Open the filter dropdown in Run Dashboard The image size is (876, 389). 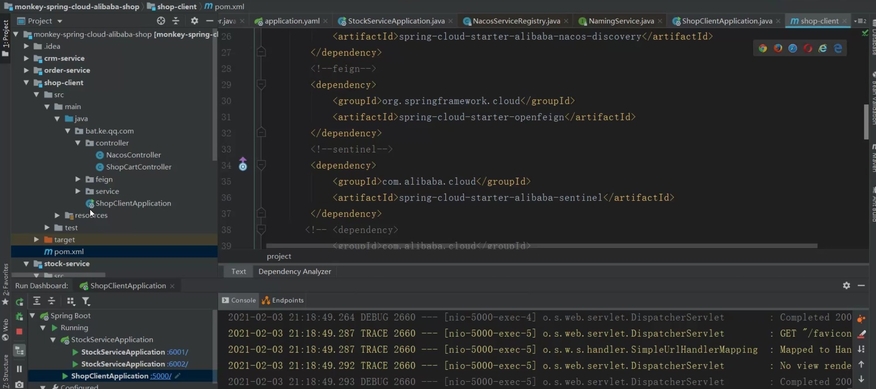(x=86, y=301)
